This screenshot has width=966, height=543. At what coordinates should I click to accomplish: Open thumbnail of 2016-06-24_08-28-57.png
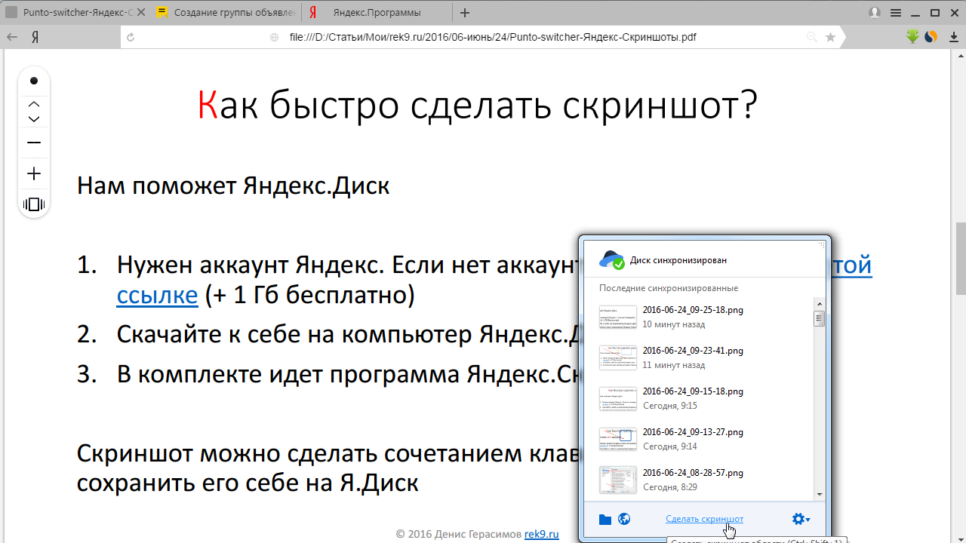pyautogui.click(x=617, y=480)
